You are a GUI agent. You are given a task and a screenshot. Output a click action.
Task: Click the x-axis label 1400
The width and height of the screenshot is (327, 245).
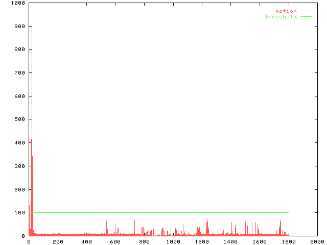coord(230,242)
